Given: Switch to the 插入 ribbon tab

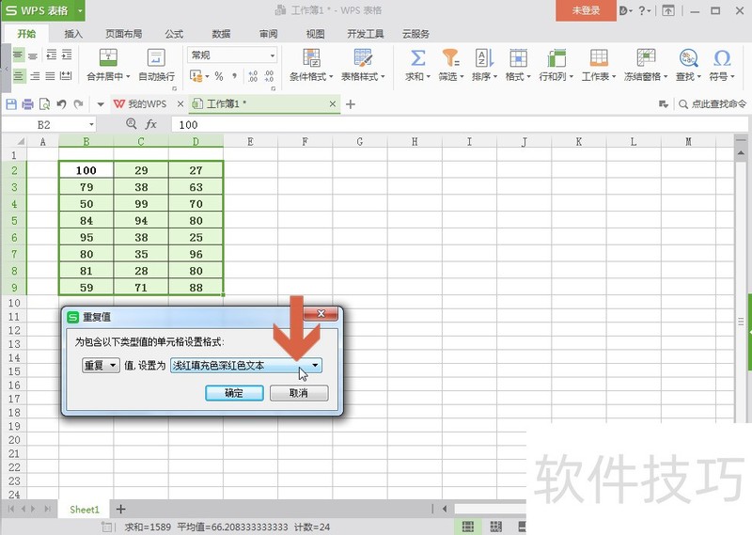Looking at the screenshot, I should (73, 34).
